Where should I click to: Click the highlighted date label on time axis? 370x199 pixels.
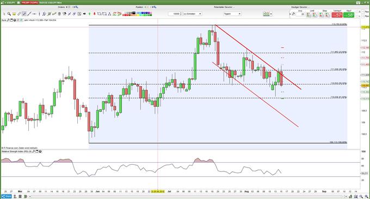click(158, 192)
